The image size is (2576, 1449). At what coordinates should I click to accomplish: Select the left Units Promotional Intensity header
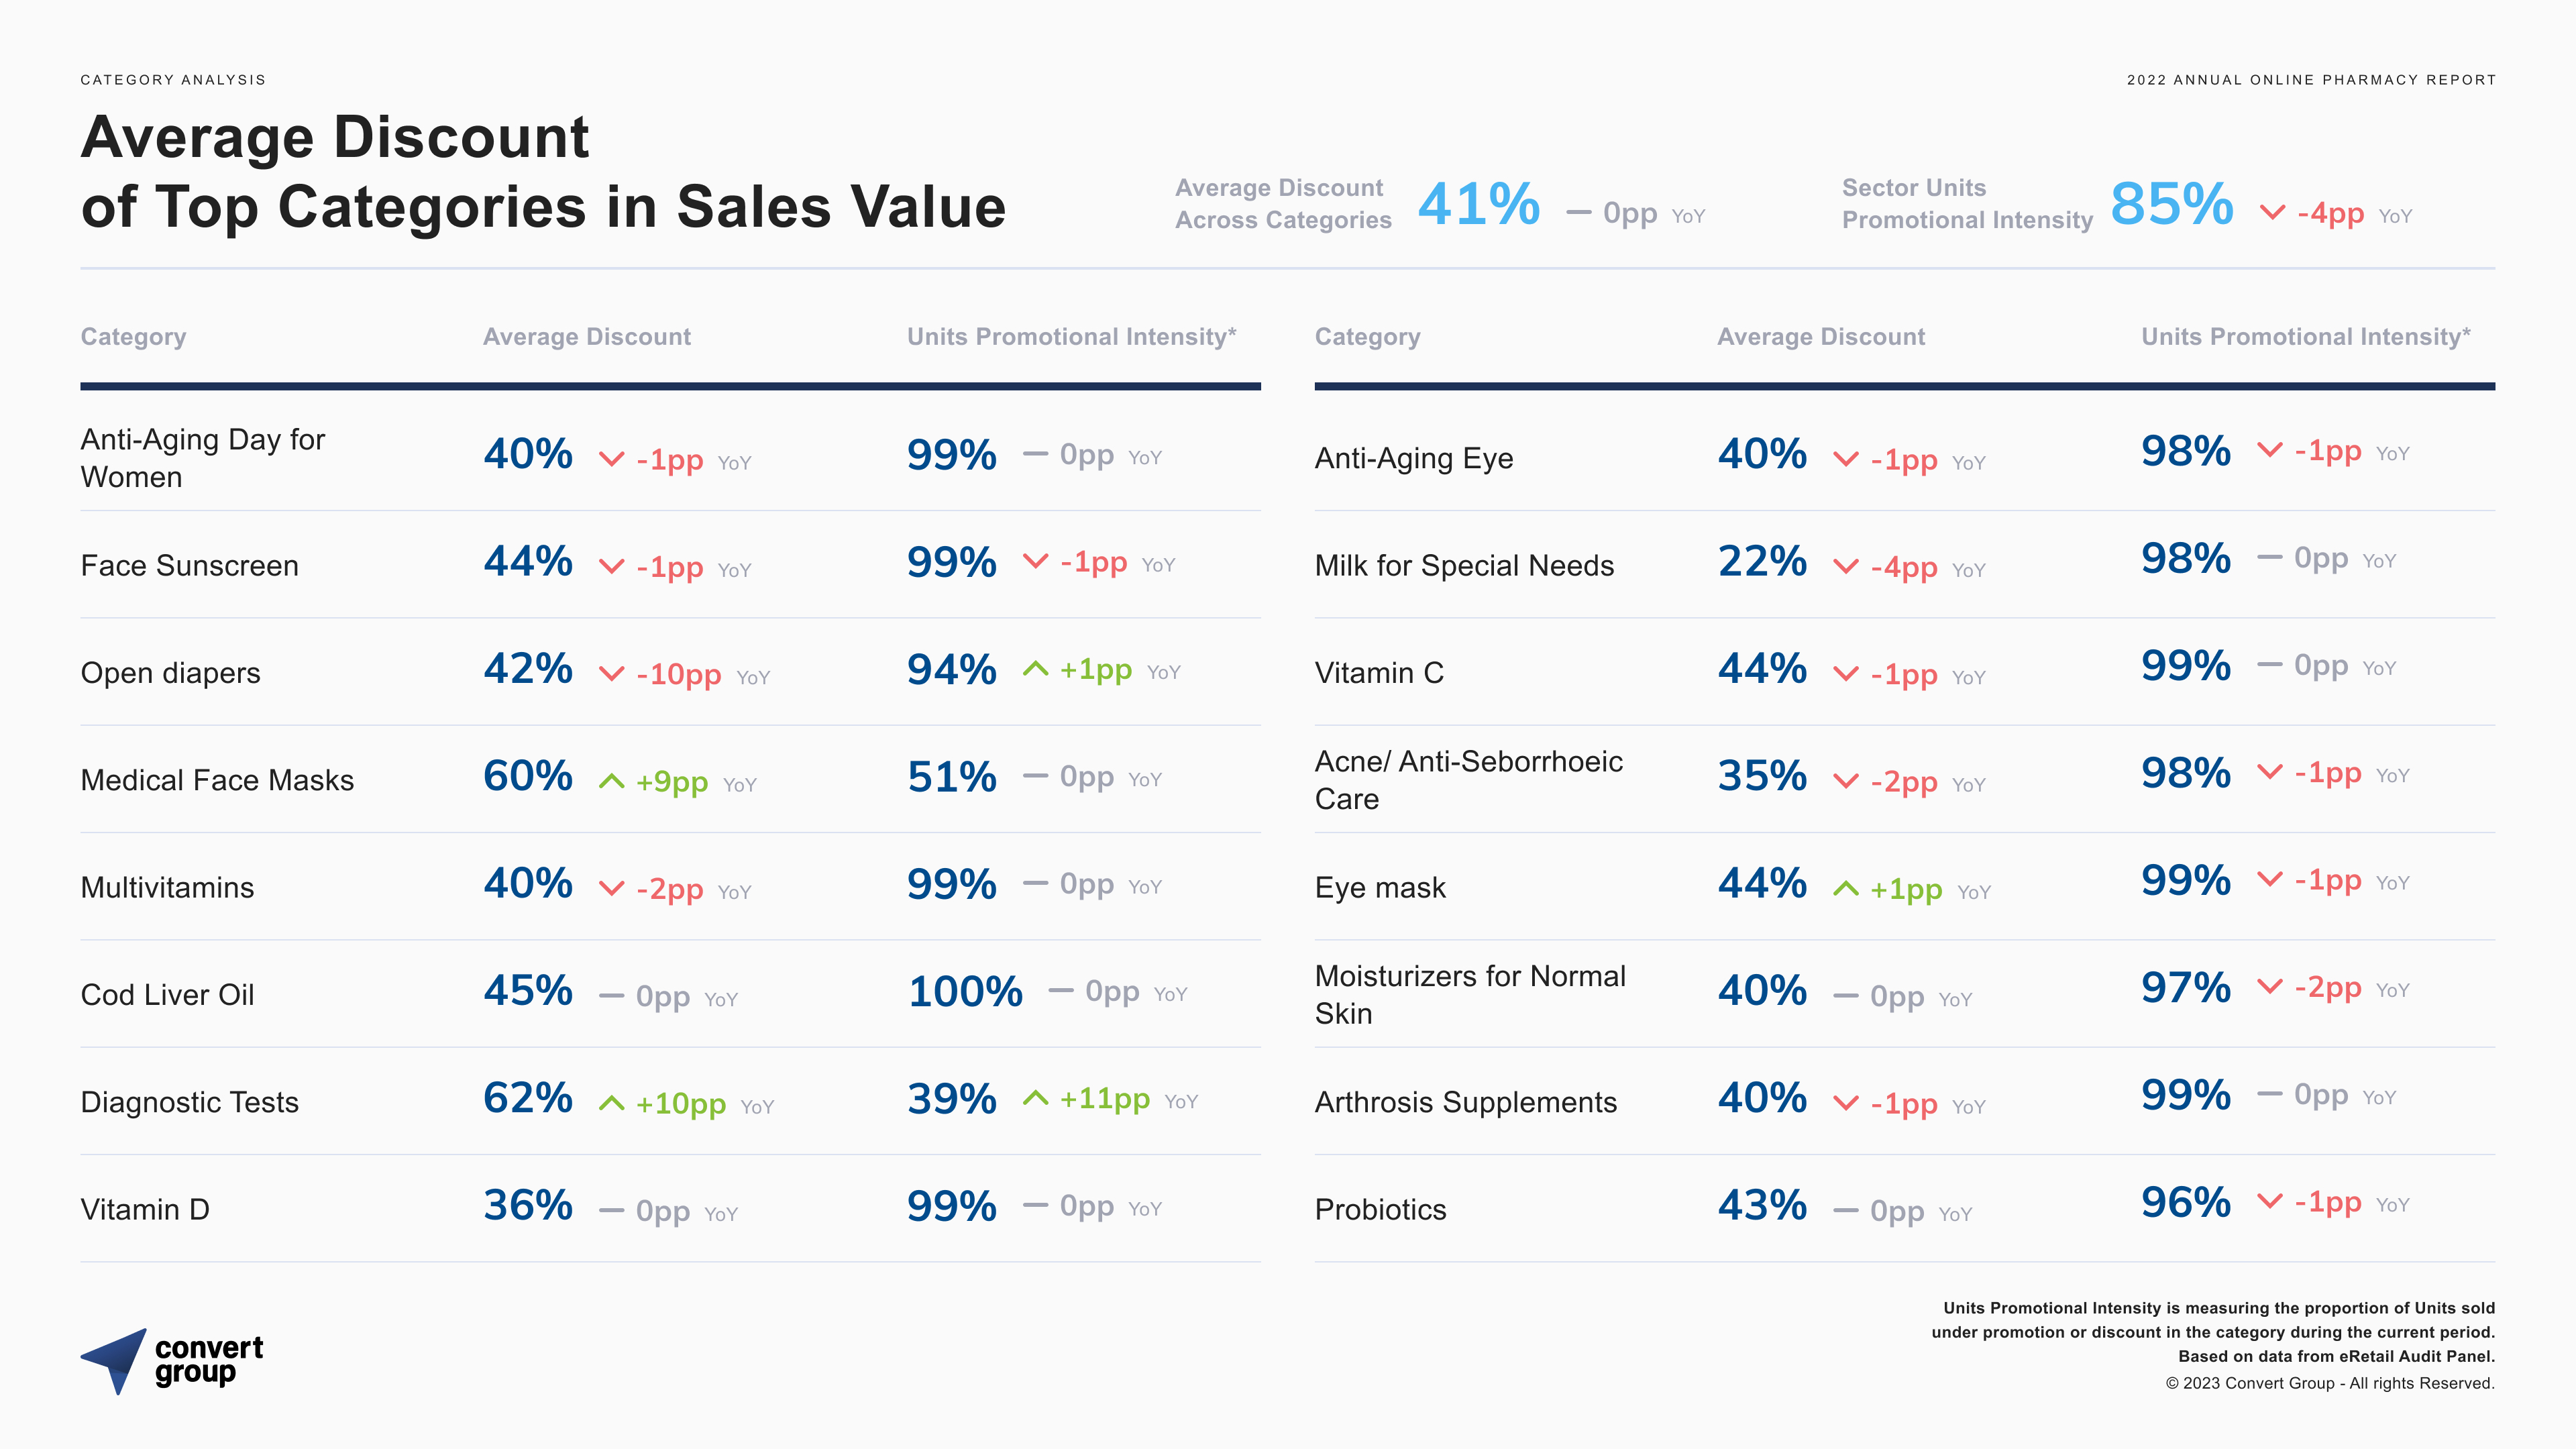[1071, 337]
